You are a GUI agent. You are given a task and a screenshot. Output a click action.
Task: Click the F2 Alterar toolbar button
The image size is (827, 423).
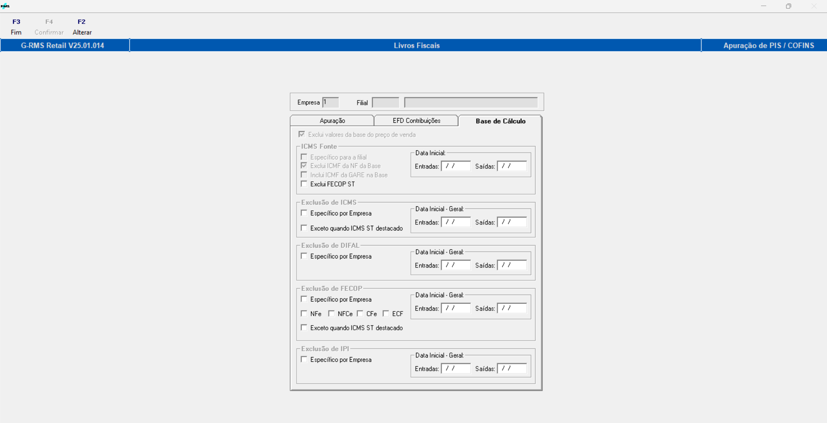pyautogui.click(x=82, y=27)
